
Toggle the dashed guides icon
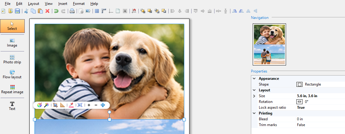(111, 11)
